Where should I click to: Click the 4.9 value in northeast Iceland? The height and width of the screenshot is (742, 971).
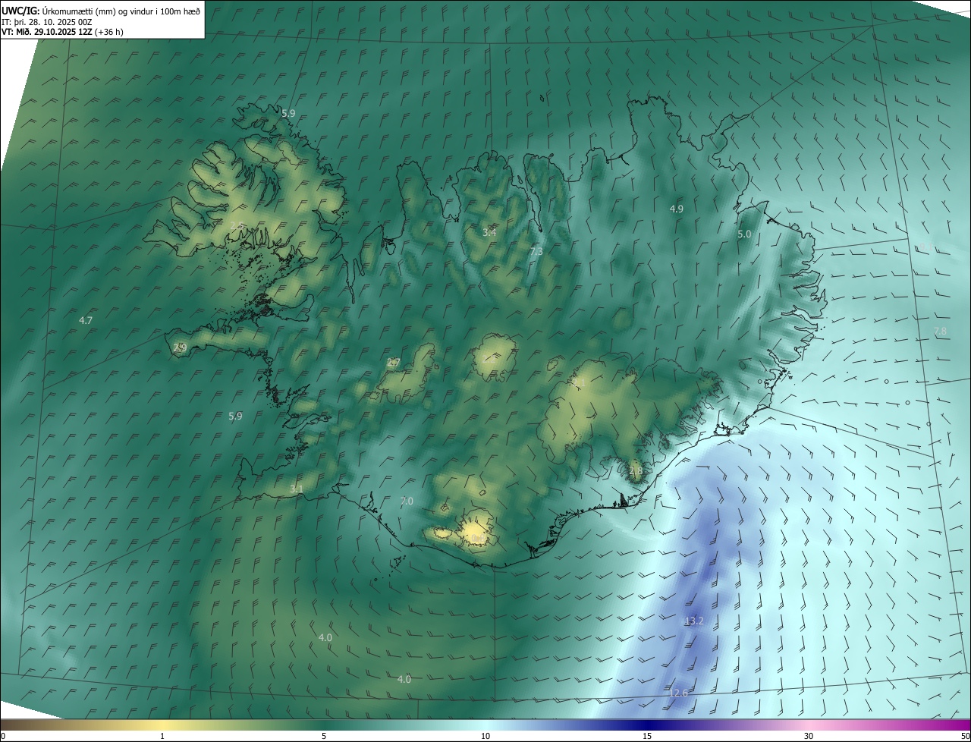[677, 209]
